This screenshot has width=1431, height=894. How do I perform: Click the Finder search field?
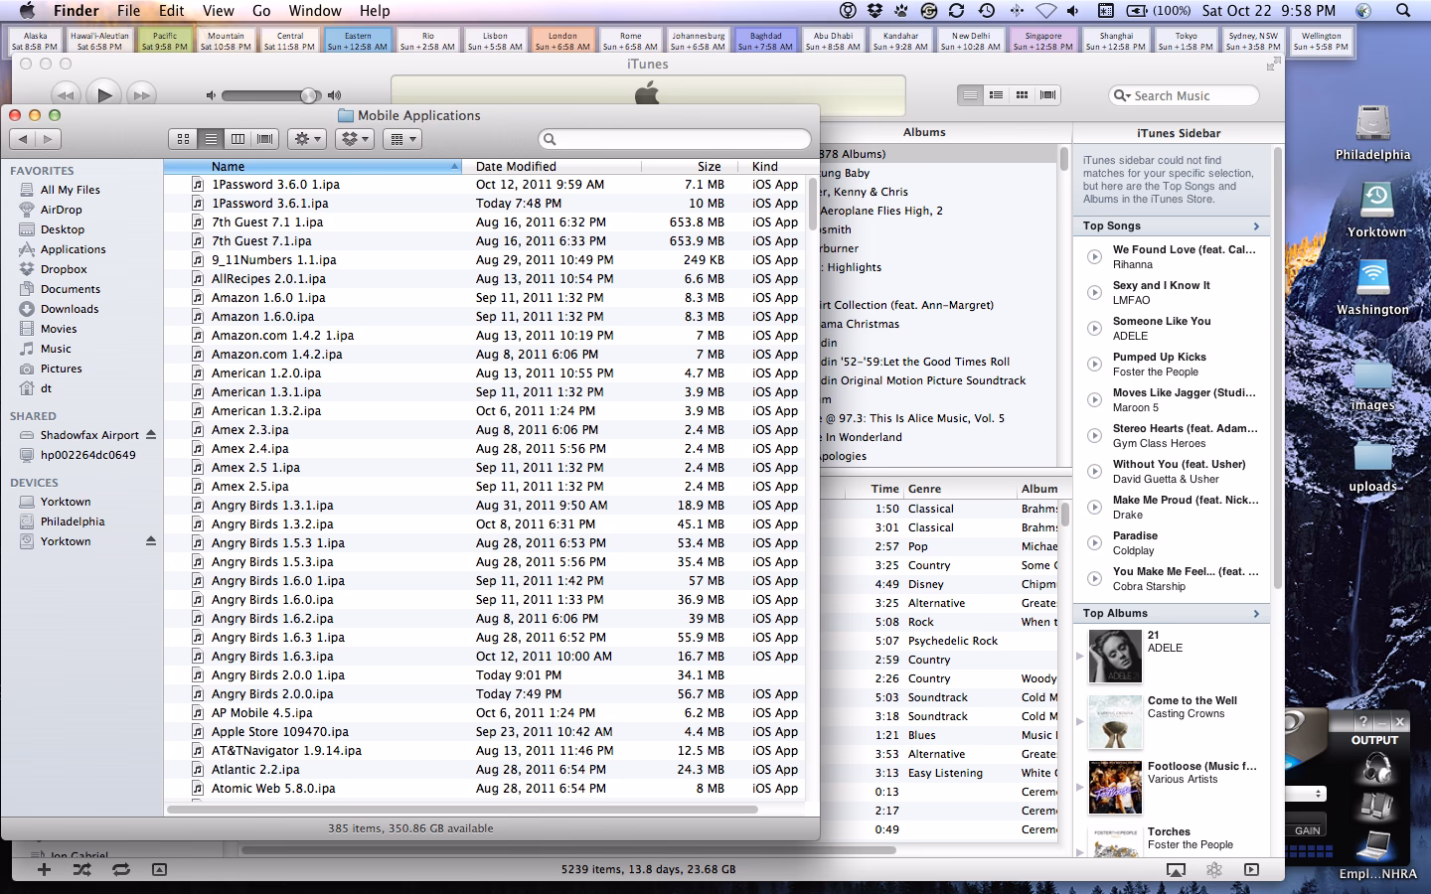pos(675,139)
